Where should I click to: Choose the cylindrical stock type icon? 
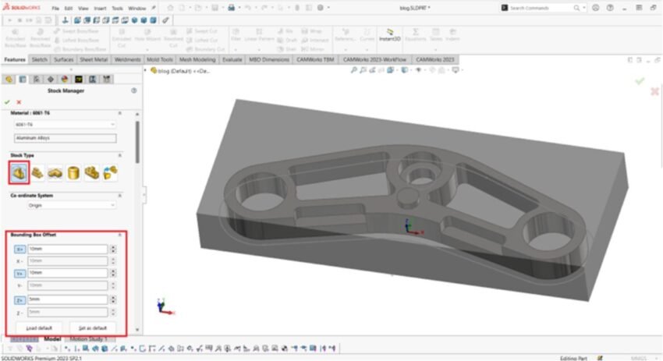tap(73, 172)
